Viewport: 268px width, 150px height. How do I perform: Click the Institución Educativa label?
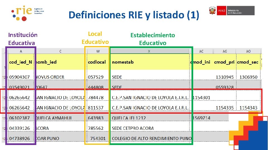[23, 39]
